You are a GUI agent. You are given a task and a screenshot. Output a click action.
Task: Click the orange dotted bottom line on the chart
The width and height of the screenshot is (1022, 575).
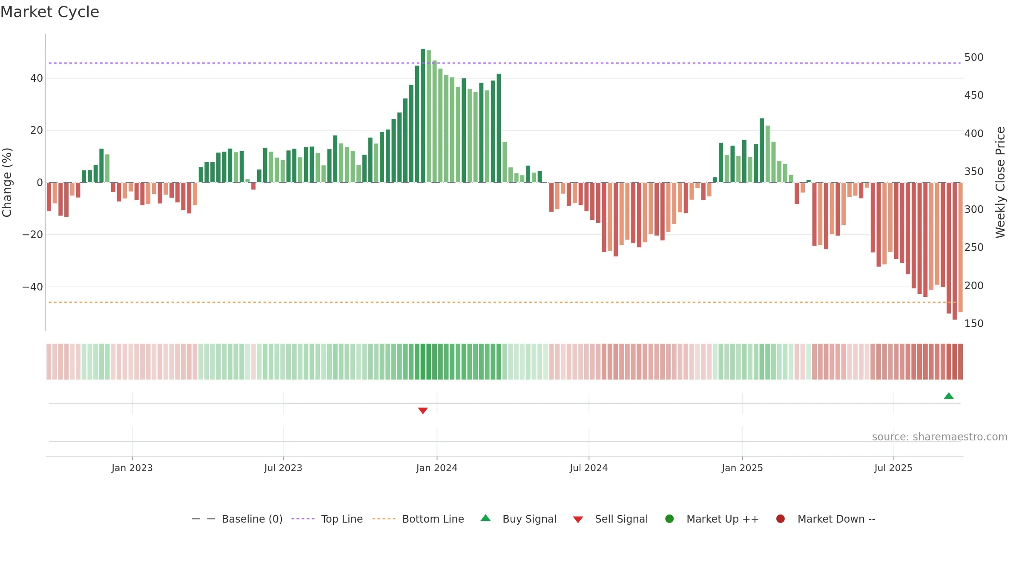(505, 302)
